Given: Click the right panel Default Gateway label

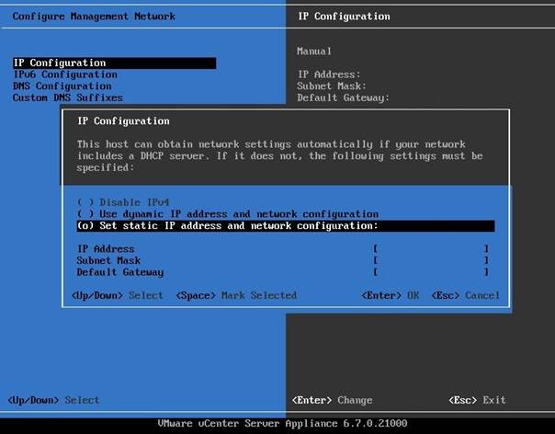Looking at the screenshot, I should coord(344,97).
